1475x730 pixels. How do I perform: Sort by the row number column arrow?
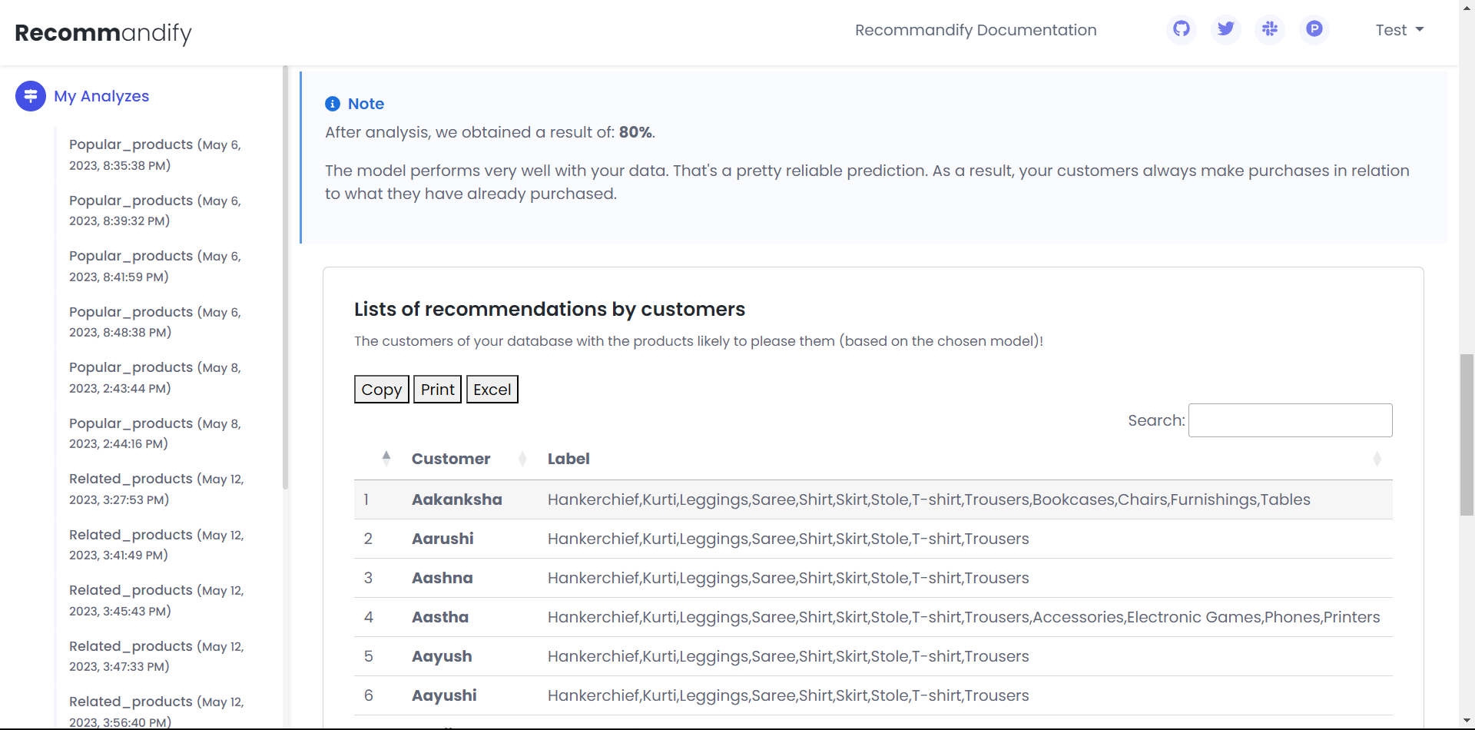tap(386, 459)
